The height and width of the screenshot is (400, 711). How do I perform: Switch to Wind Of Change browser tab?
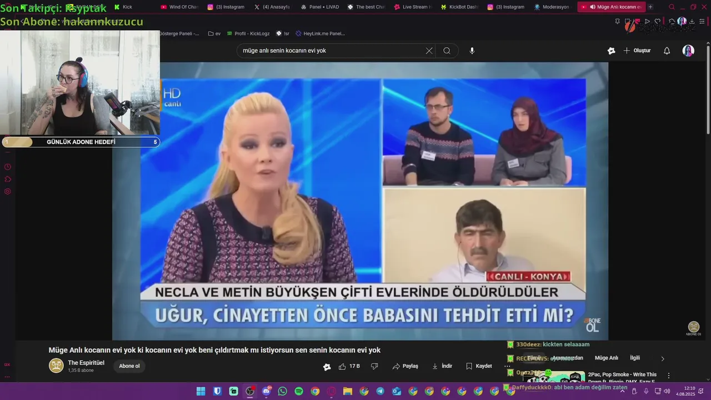(x=179, y=7)
